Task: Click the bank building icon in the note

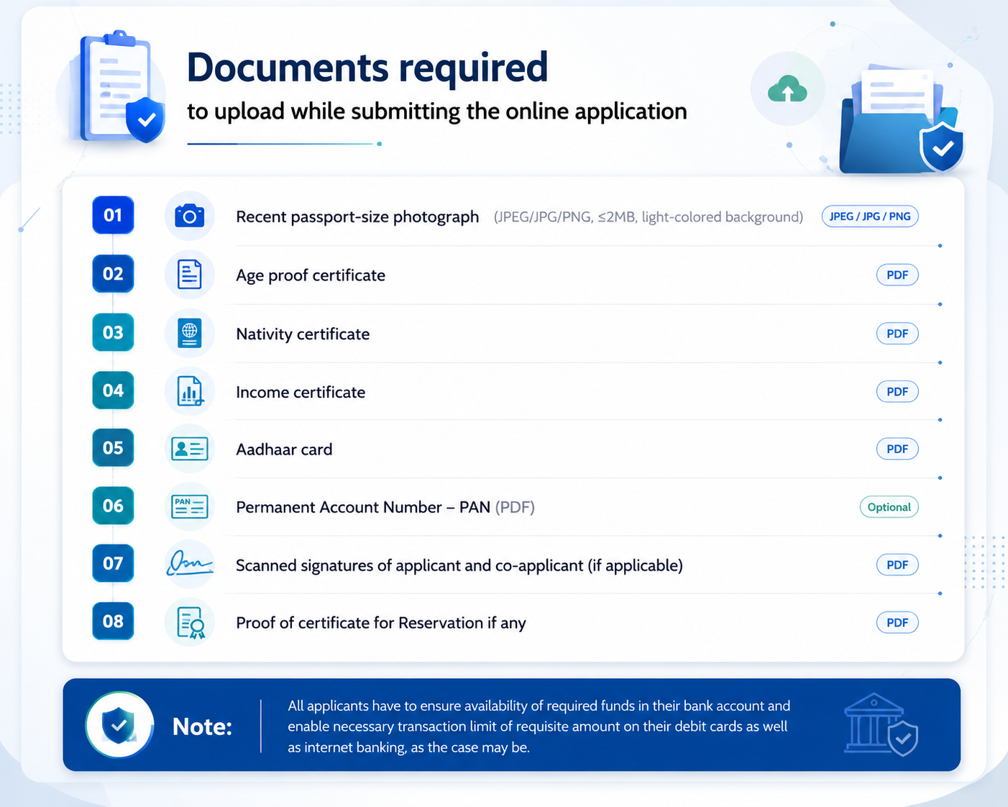Action: pyautogui.click(x=881, y=724)
